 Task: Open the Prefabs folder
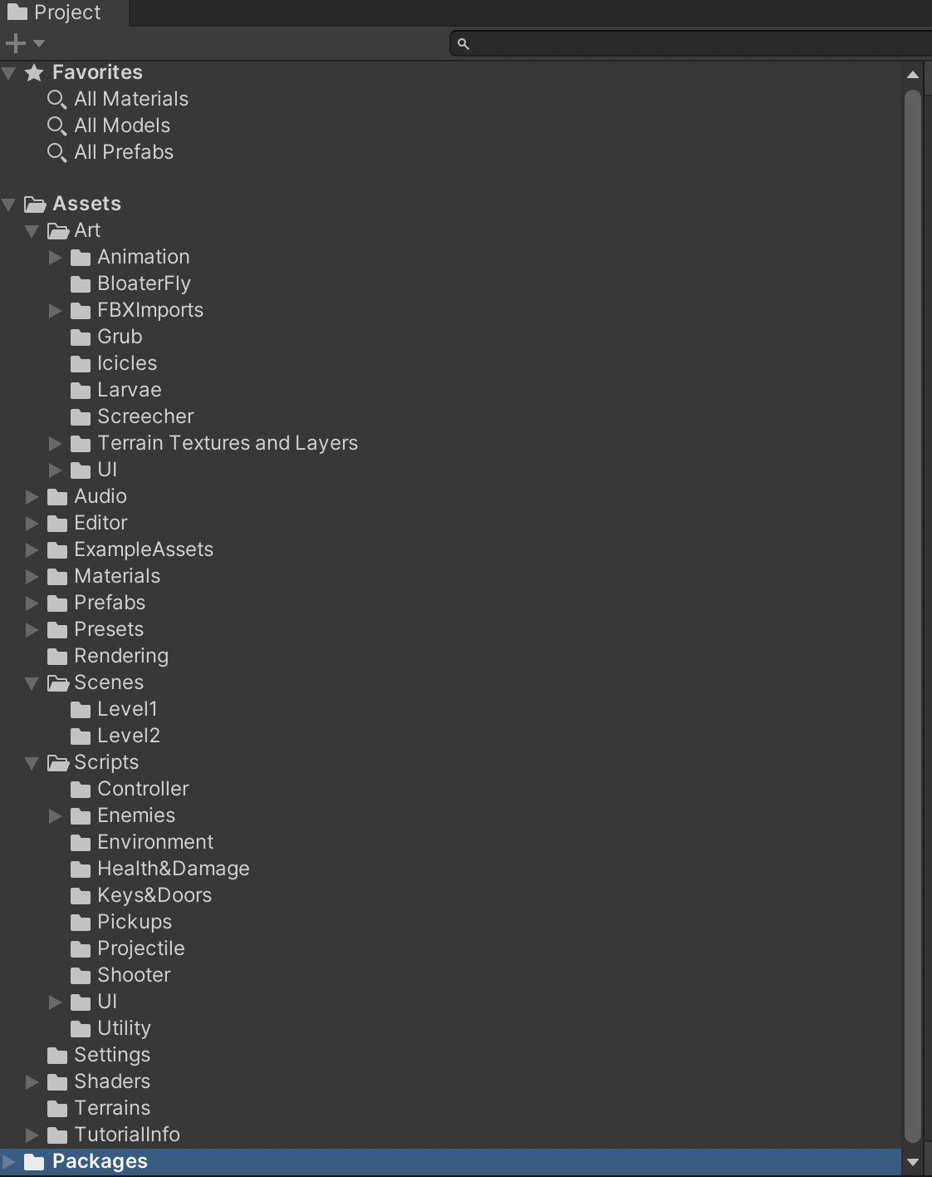coord(109,603)
